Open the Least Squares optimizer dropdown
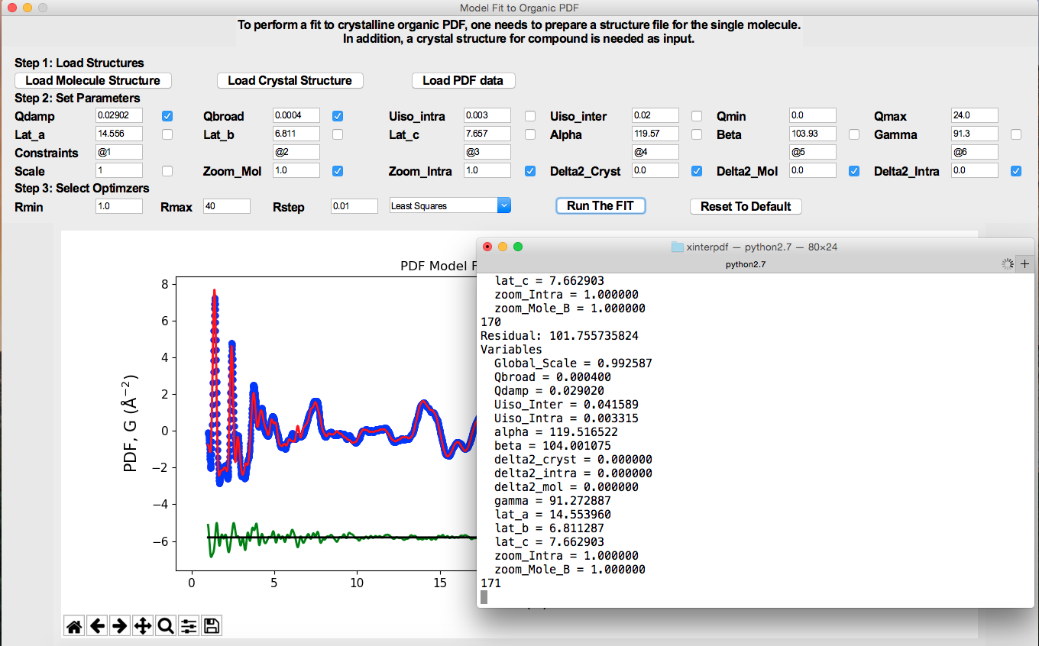The image size is (1039, 646). (x=450, y=205)
